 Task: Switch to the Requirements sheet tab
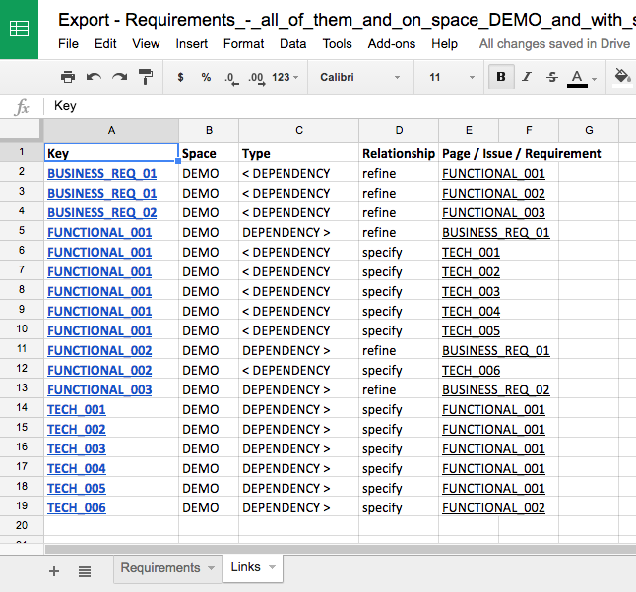point(159,567)
